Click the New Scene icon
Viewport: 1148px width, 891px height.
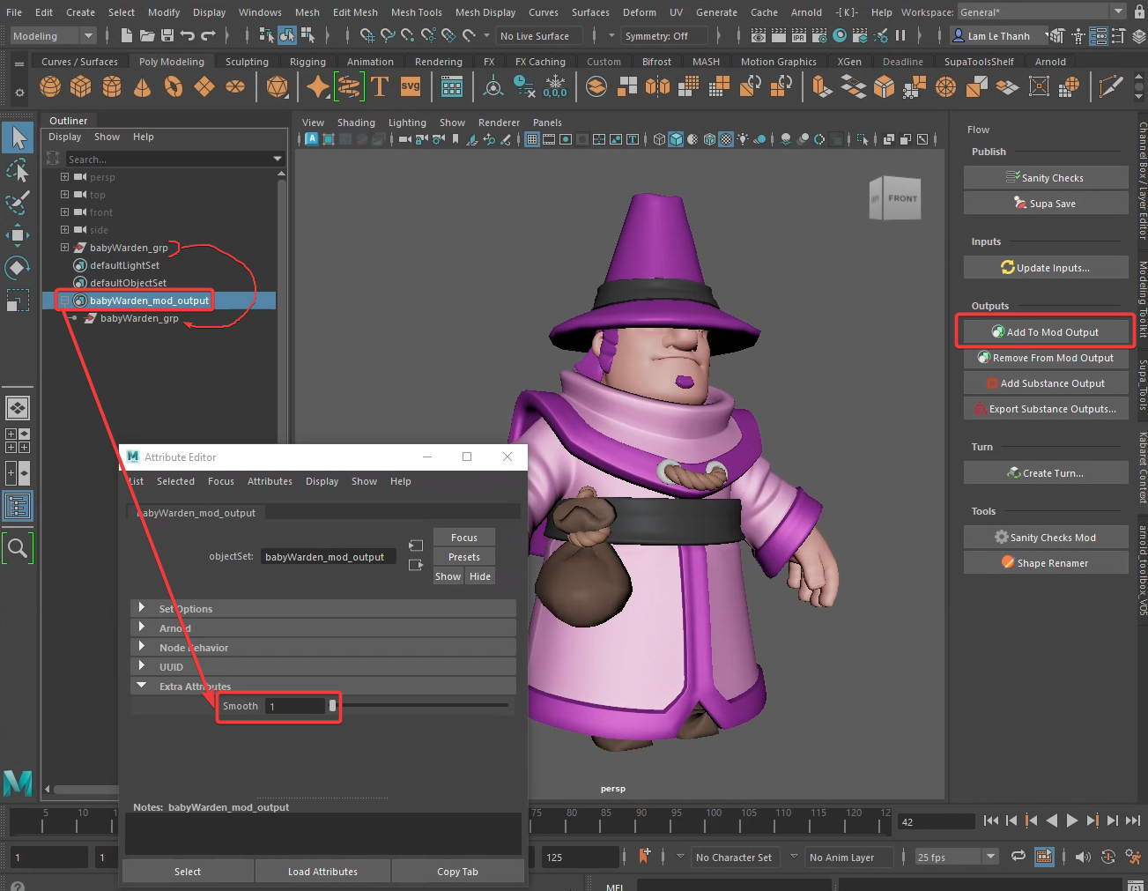click(126, 35)
